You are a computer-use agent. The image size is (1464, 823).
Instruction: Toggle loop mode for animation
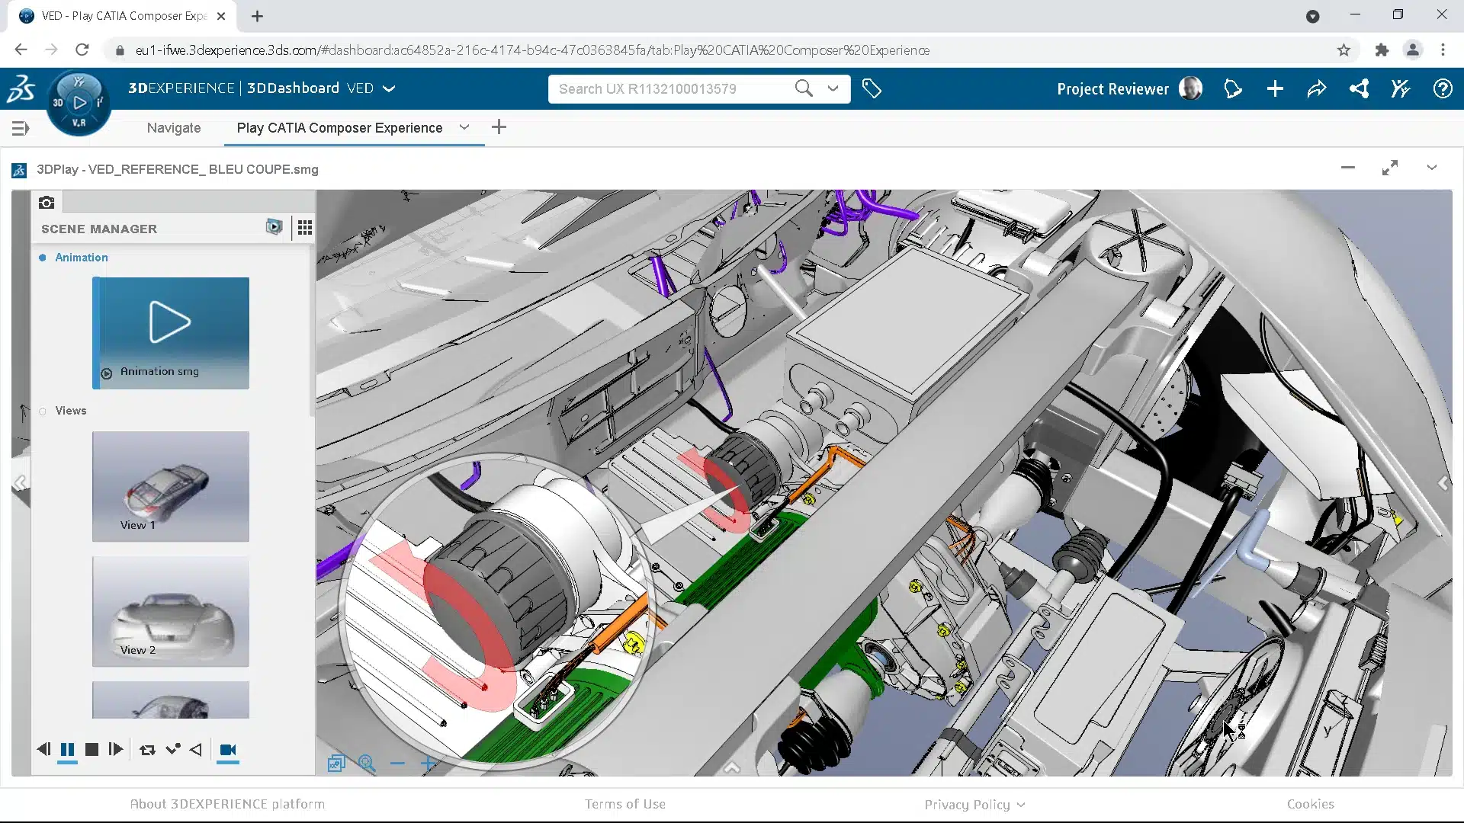(147, 750)
